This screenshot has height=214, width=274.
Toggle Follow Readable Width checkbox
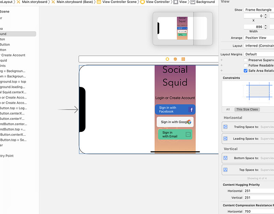(245, 65)
